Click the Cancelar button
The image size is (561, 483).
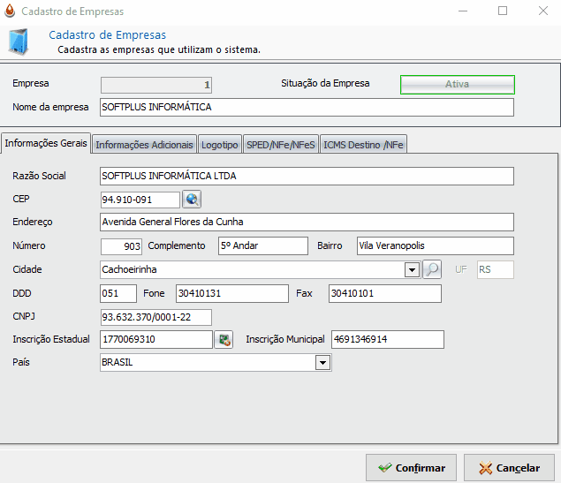tap(509, 468)
